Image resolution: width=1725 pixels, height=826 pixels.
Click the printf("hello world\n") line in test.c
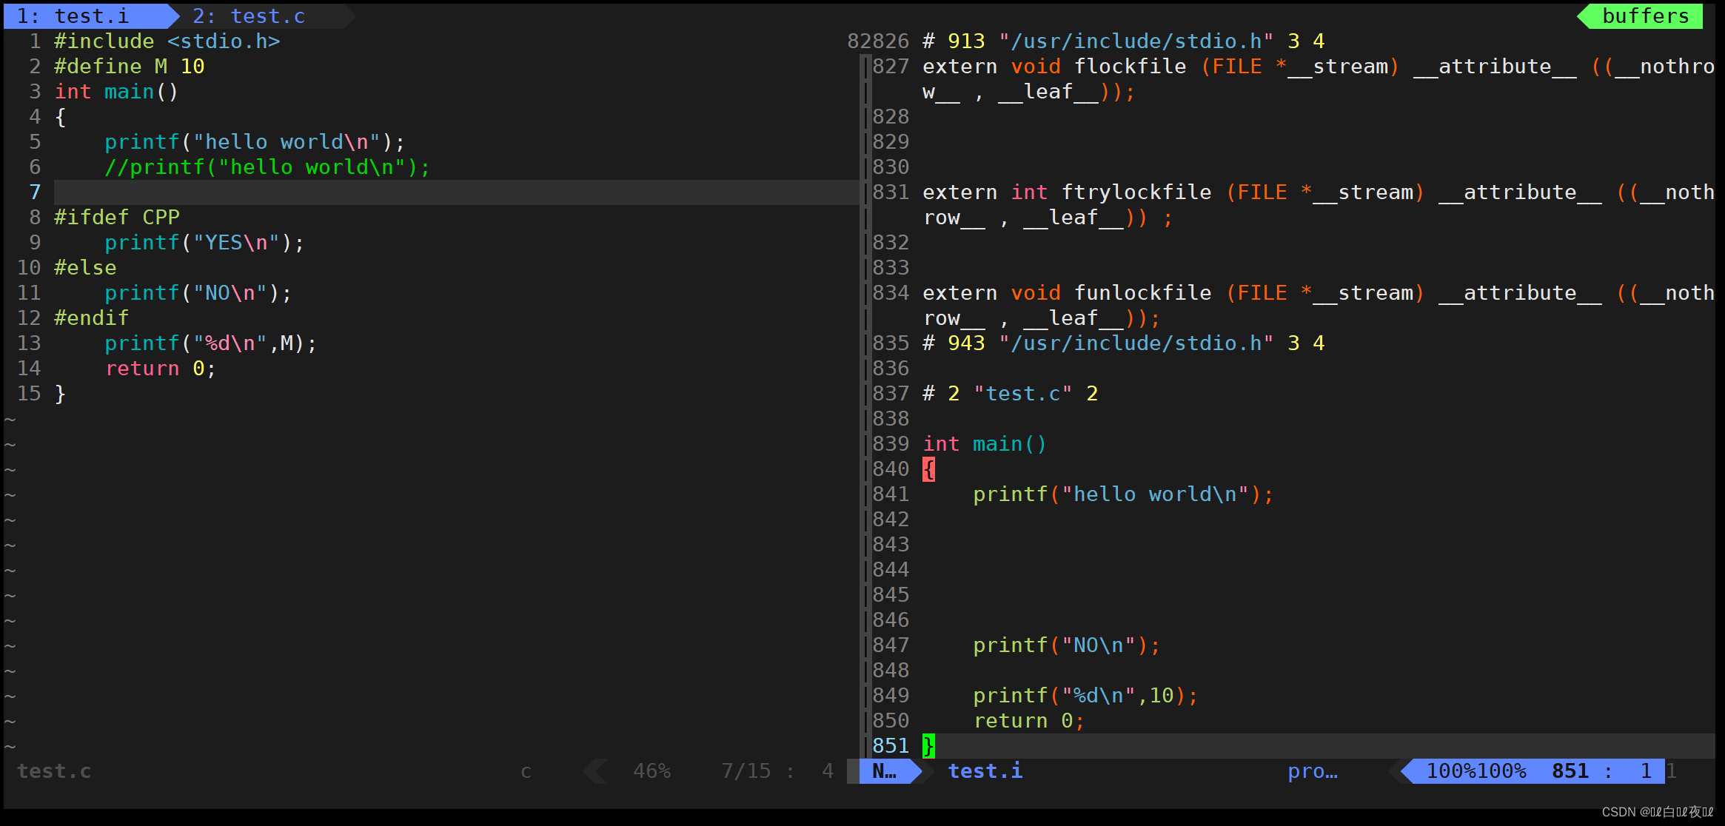[255, 142]
